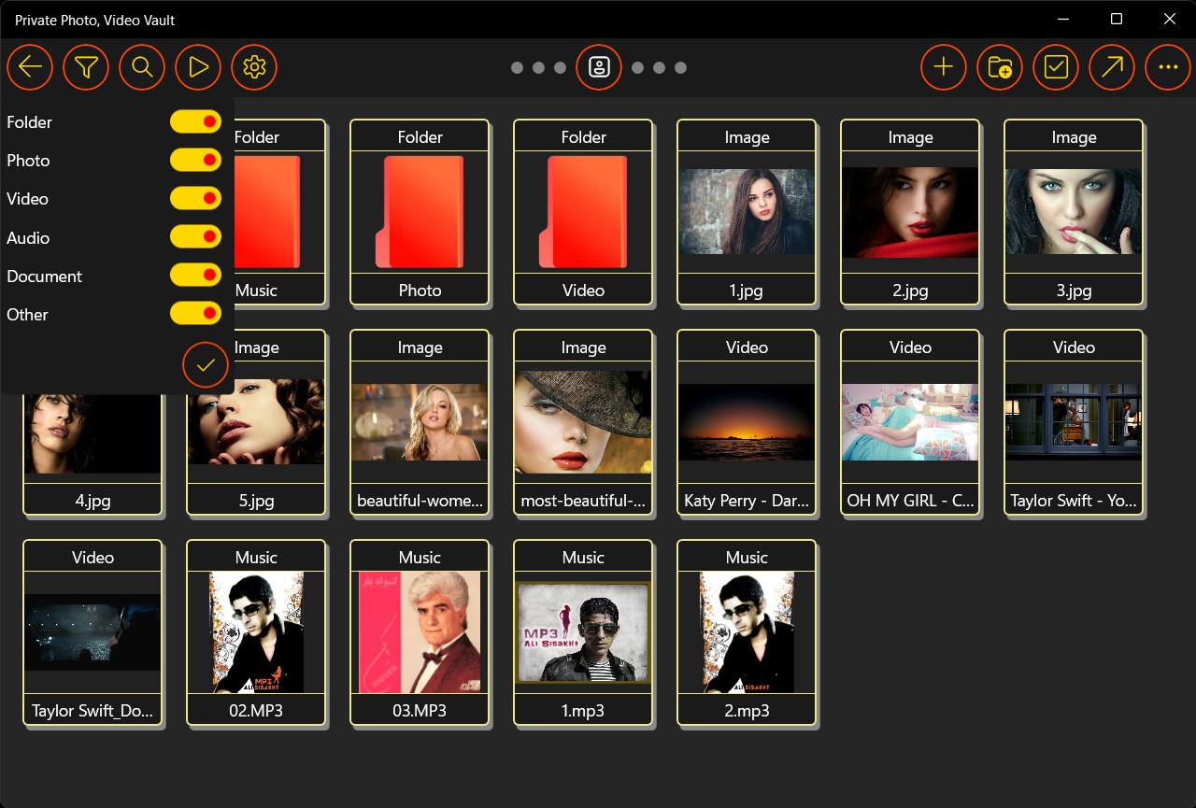Add new files with the plus icon
Viewport: 1196px width, 808px height.
943,67
